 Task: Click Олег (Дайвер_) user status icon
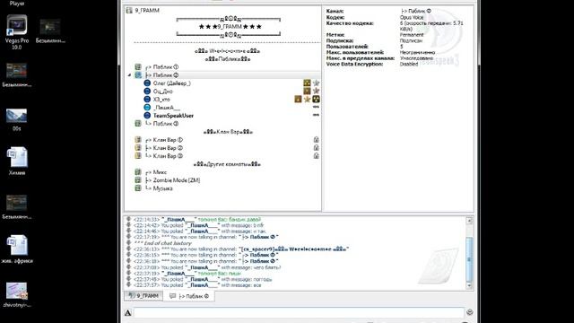tap(147, 83)
